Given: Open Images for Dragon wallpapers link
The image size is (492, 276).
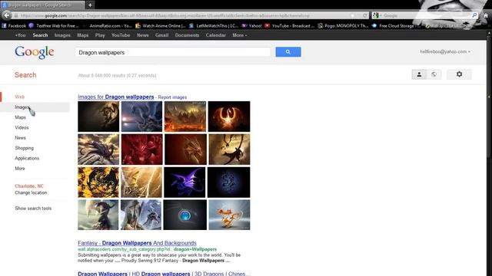Looking at the screenshot, I should click(116, 97).
